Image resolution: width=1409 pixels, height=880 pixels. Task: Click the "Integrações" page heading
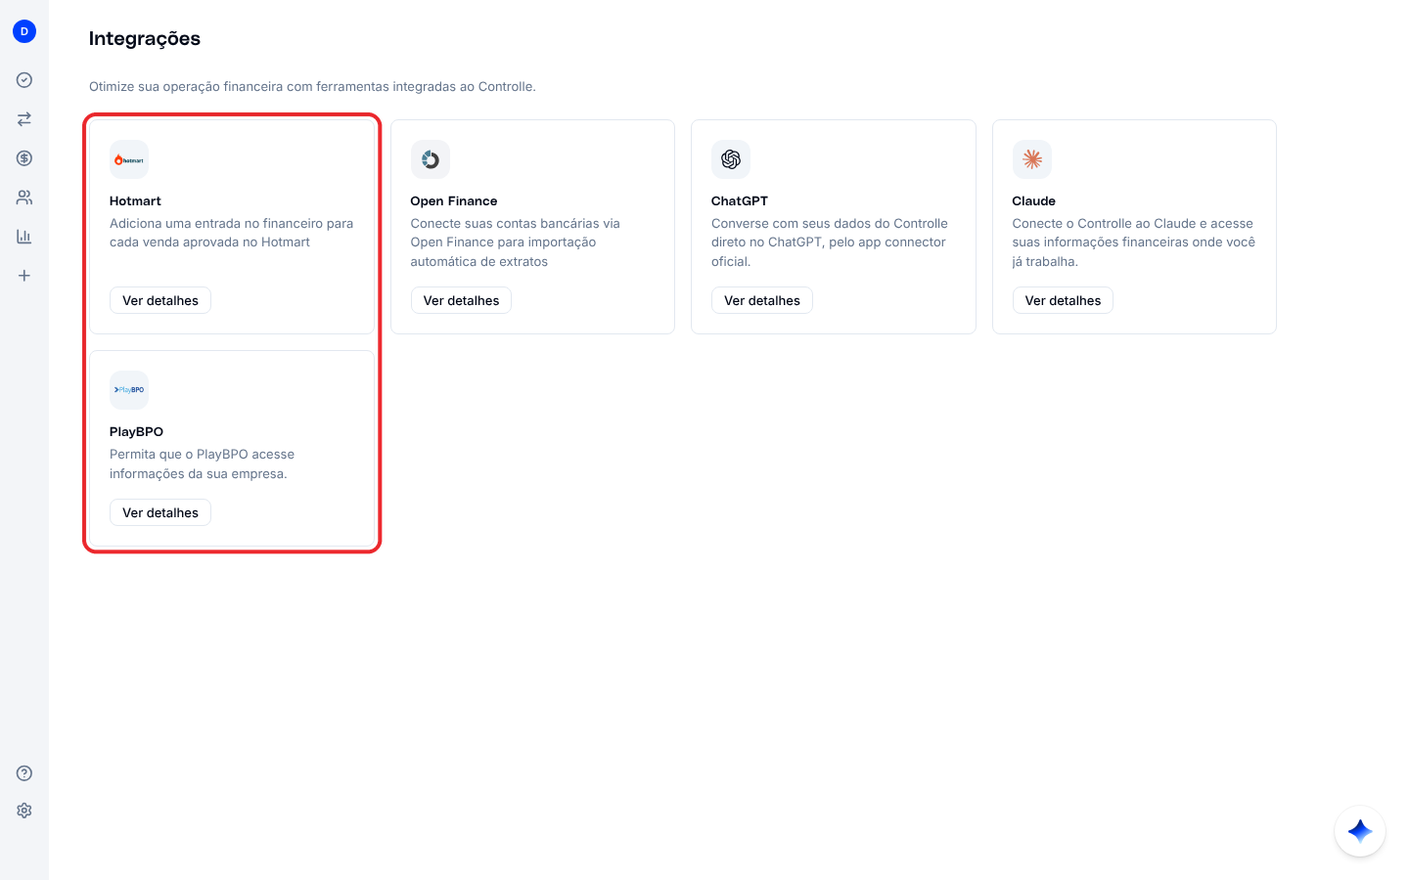pyautogui.click(x=145, y=38)
